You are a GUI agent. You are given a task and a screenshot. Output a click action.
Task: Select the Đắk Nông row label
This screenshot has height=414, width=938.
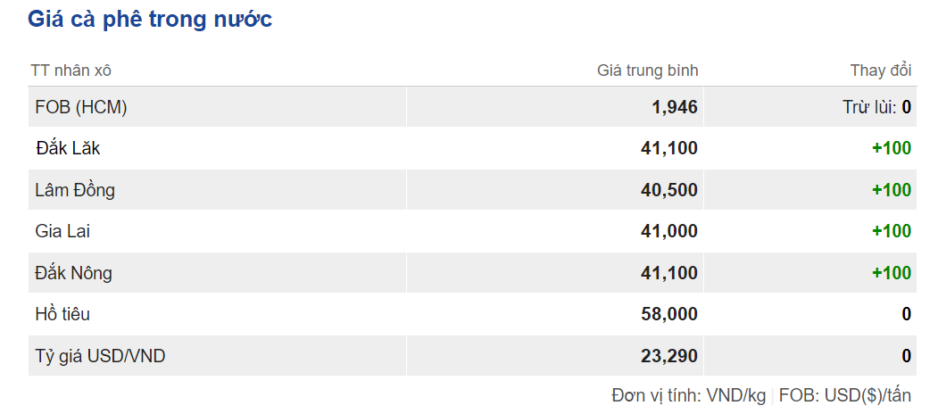74,273
